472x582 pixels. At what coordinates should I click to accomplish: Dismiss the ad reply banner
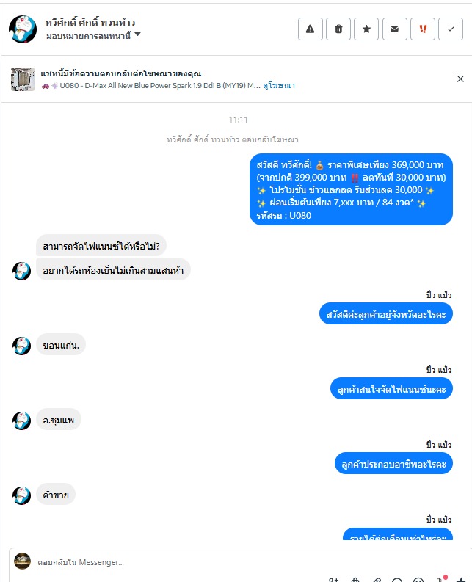460,79
